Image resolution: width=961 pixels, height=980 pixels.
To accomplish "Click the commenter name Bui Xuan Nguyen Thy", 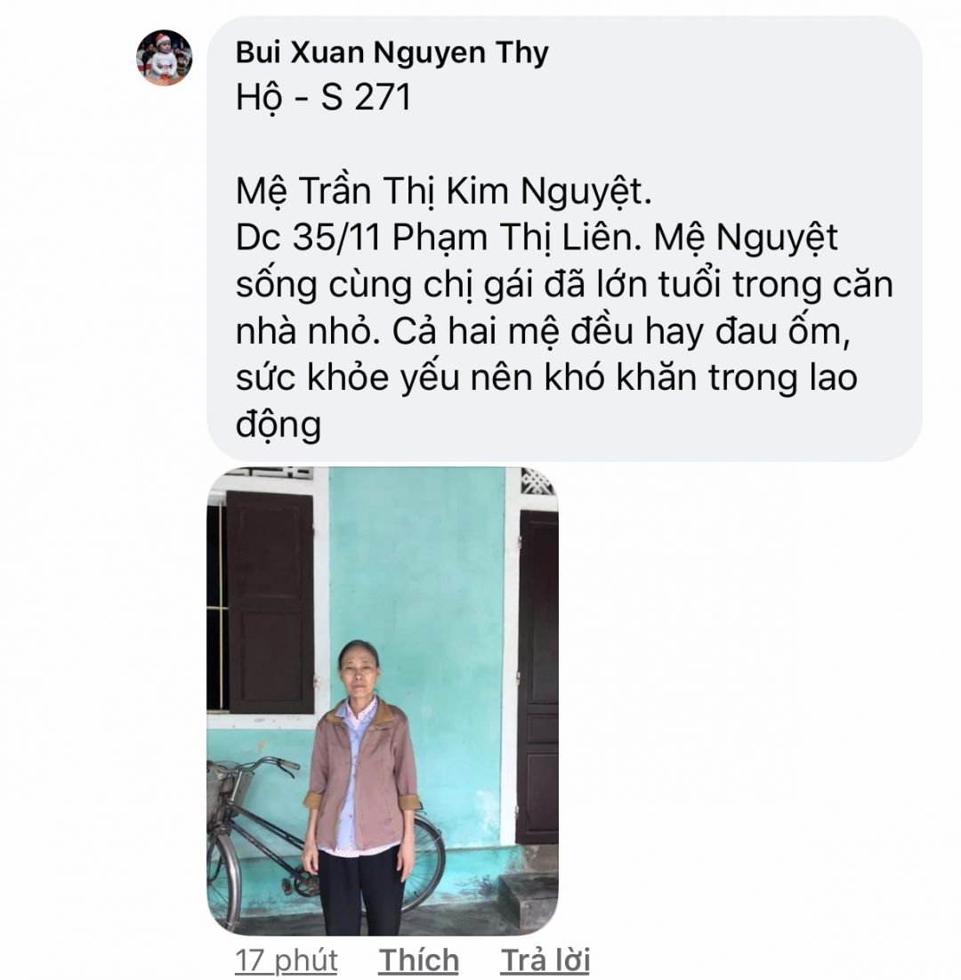I will 392,53.
